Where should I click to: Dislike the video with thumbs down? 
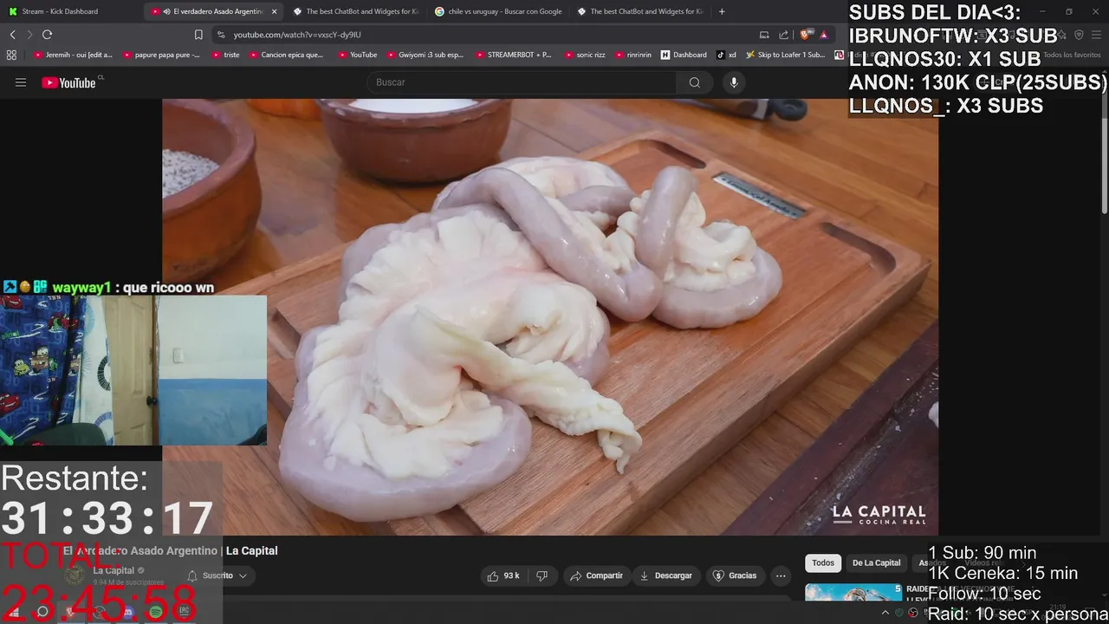pos(542,575)
